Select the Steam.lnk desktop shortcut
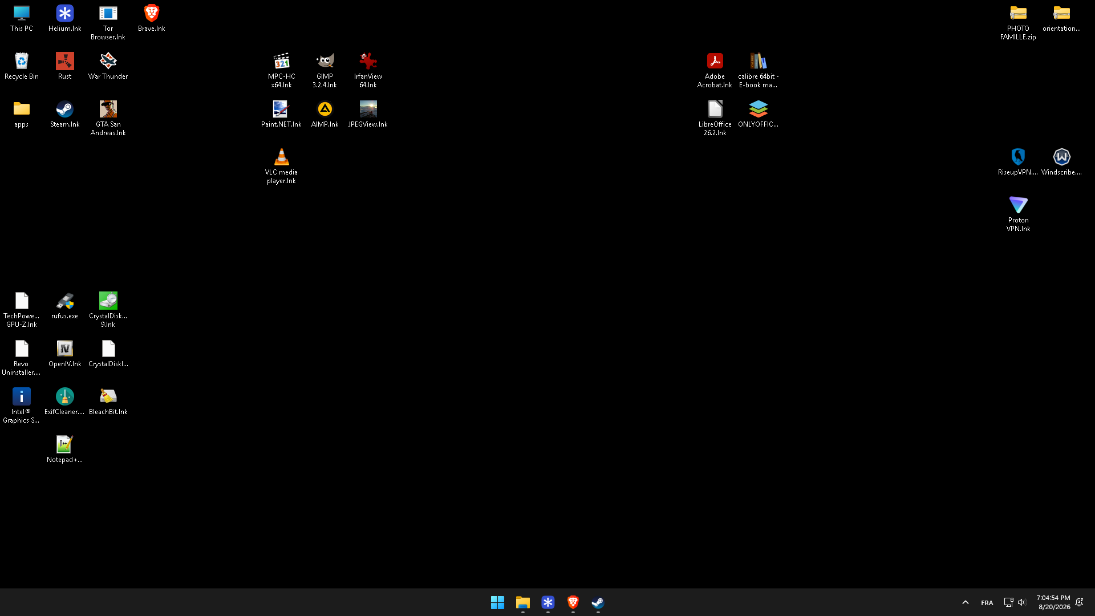Image resolution: width=1095 pixels, height=616 pixels. point(64,114)
